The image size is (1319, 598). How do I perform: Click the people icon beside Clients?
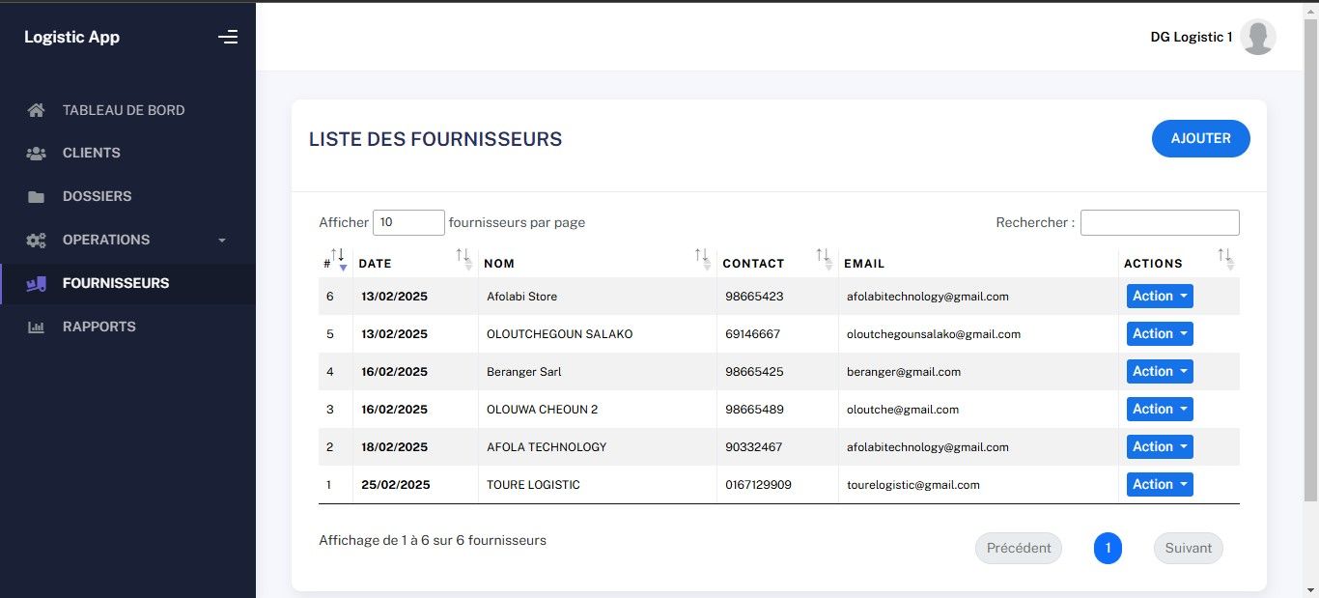tap(36, 153)
